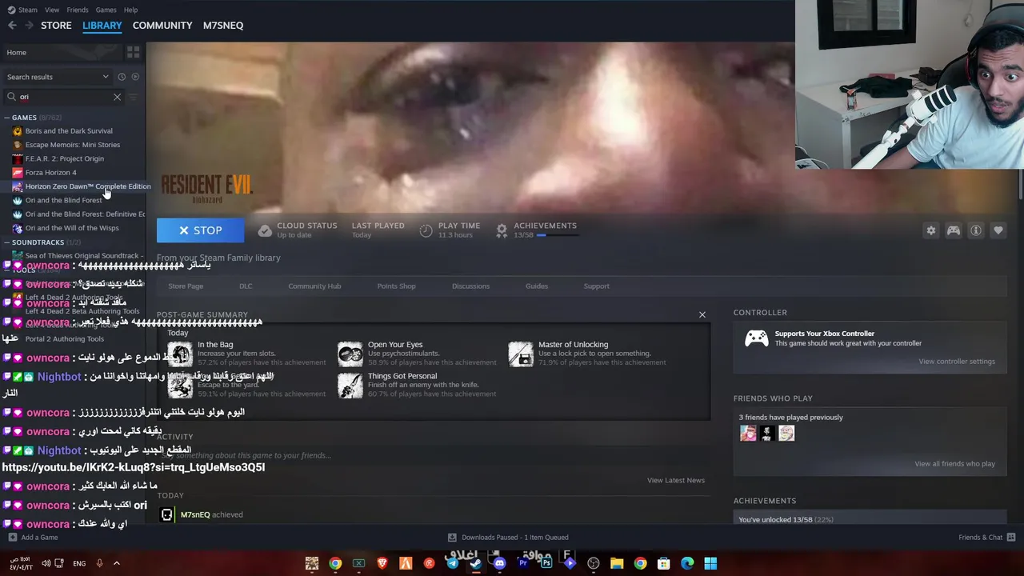Open the Points Shop tab
The height and width of the screenshot is (576, 1024).
point(396,286)
